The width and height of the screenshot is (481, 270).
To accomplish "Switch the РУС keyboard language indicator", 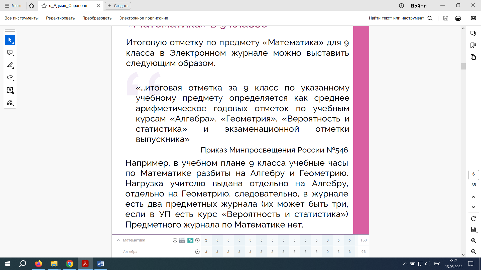I will click(x=437, y=264).
